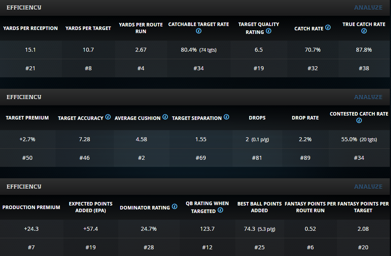Open QB Rating When Targeted info icon

(220, 210)
